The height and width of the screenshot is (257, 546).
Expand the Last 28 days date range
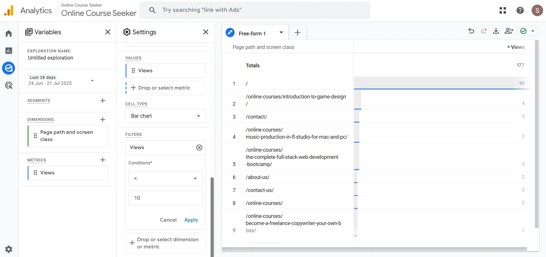(92, 81)
